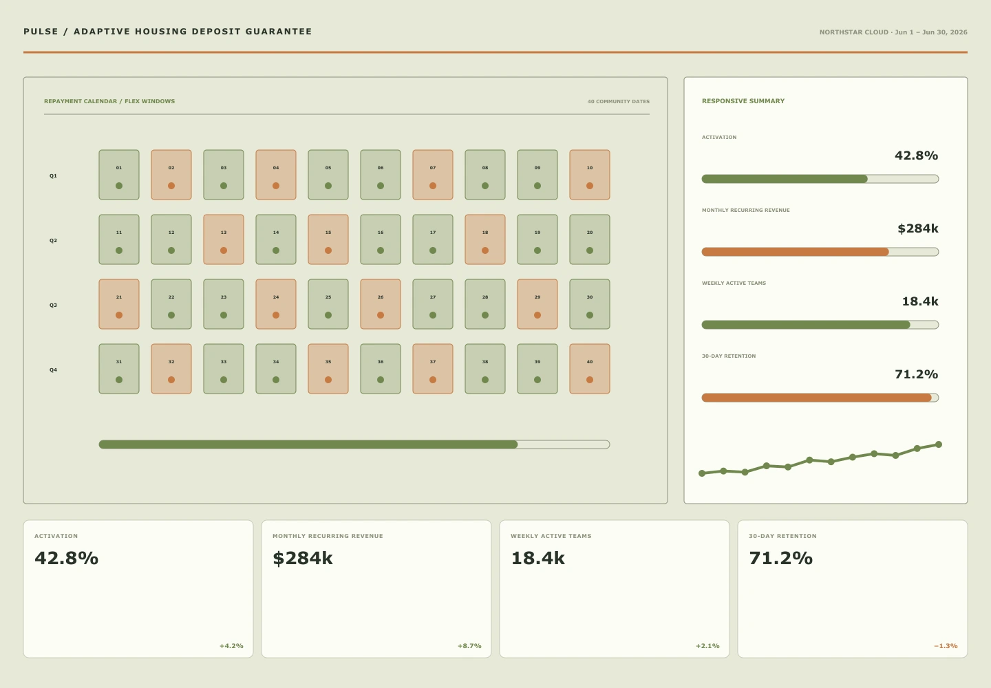Select date tile 10 in the calendar

(x=590, y=175)
